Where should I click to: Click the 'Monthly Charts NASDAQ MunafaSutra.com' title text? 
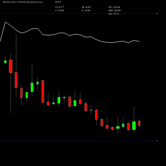coord(23,2)
